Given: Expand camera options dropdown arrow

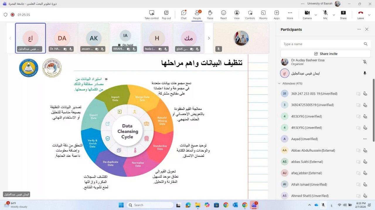Looking at the screenshot, I should tap(316, 15).
